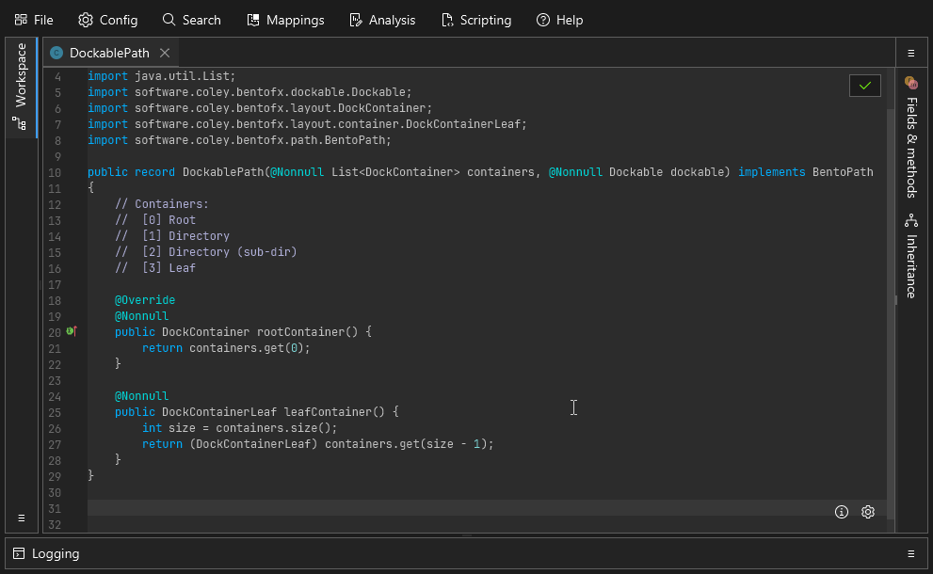The image size is (933, 574).
Task: Open the Help menu
Action: pyautogui.click(x=559, y=19)
